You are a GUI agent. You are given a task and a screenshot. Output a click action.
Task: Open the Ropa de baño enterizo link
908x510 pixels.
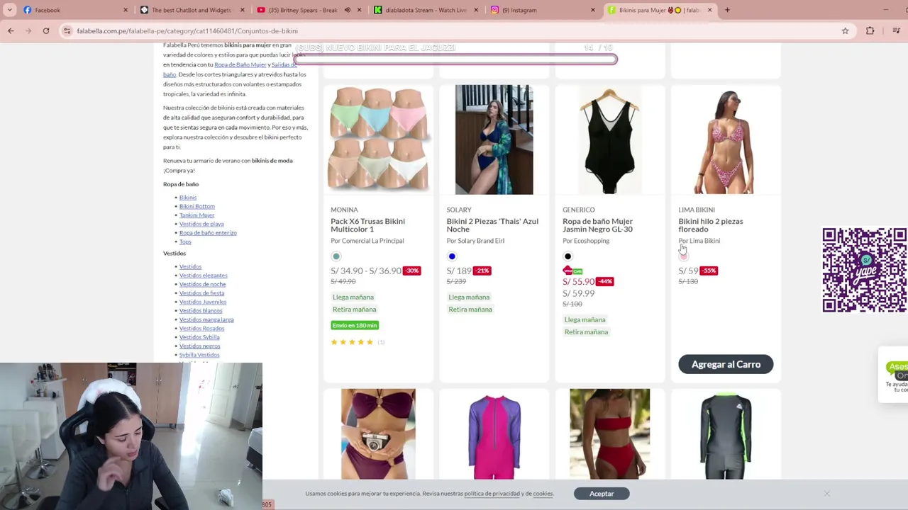(208, 233)
